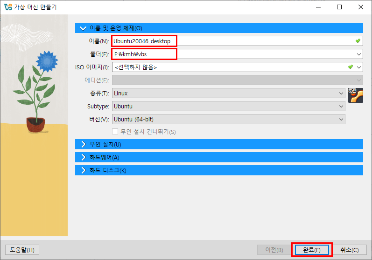Click the 이름(N): label

click(x=99, y=41)
